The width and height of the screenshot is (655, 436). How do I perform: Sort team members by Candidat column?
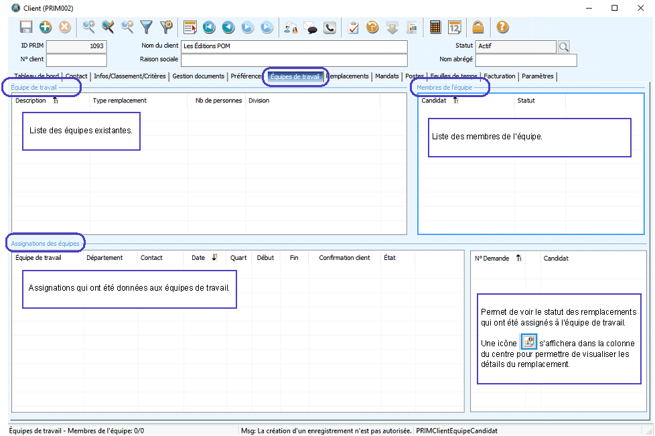[433, 100]
